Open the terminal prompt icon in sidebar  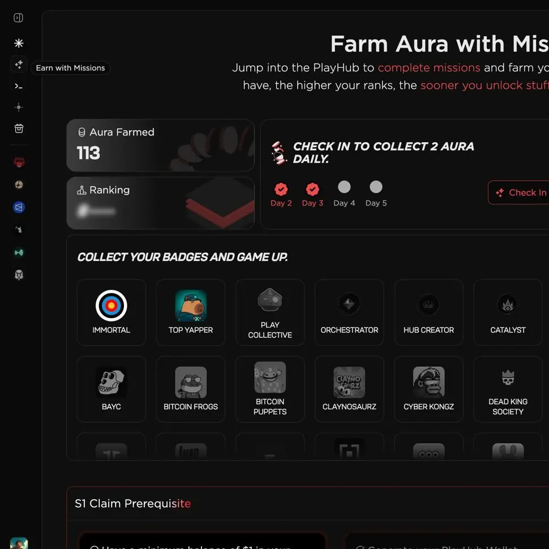click(19, 86)
